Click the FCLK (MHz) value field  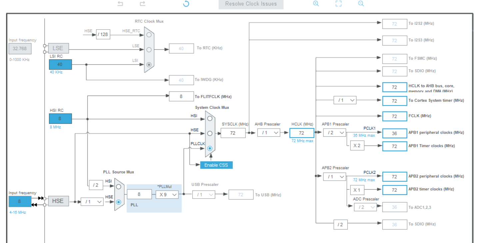pos(394,116)
